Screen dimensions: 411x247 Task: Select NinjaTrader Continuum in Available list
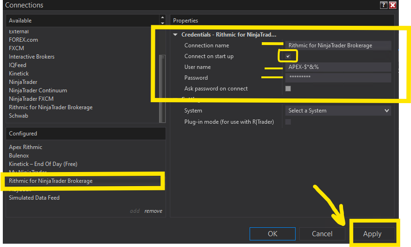coord(38,90)
